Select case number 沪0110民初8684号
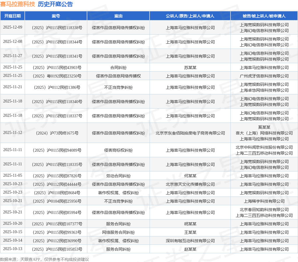Viewport: 298px width, 262px height. coord(57,193)
